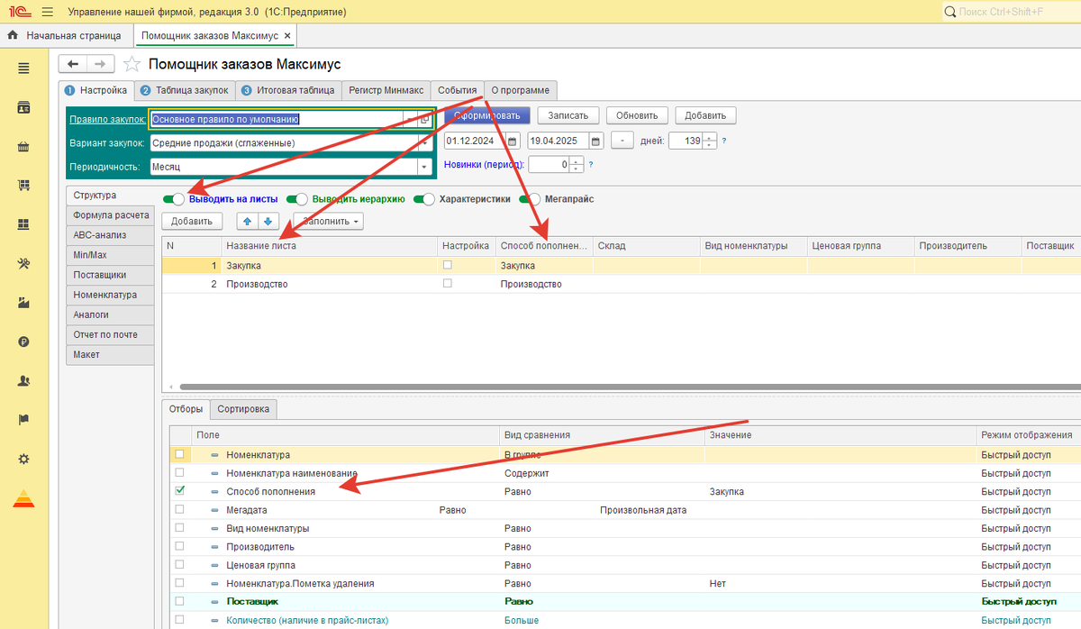Switch to the Таблица закупок tab
Viewport: 1081px width, 629px height.
click(x=186, y=90)
